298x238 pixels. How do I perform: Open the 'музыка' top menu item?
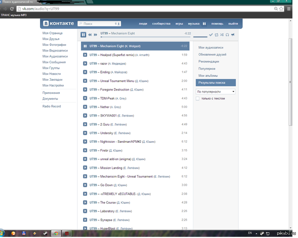[194, 24]
